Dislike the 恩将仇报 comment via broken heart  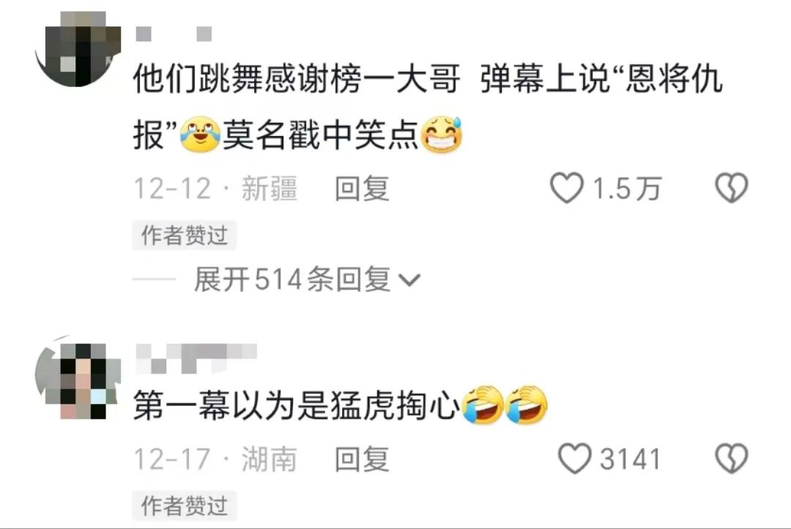[x=732, y=188]
